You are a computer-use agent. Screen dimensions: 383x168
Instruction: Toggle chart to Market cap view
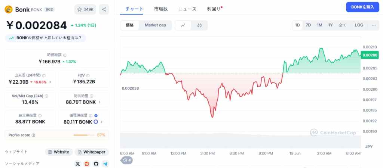155,25
